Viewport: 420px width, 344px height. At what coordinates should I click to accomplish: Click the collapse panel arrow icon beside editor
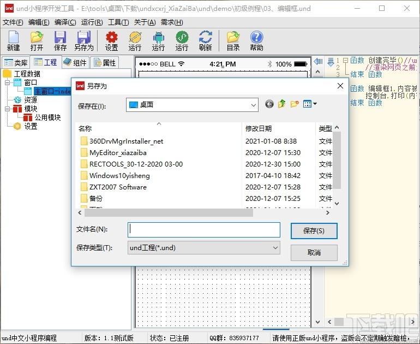tap(318, 62)
